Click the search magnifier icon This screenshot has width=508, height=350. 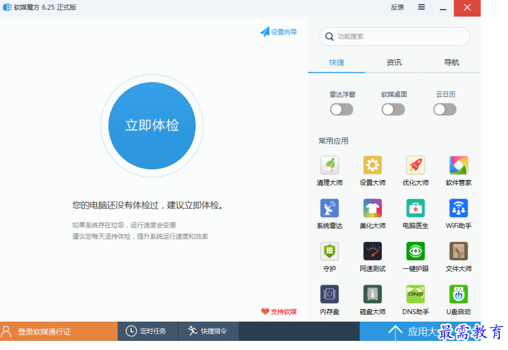329,36
